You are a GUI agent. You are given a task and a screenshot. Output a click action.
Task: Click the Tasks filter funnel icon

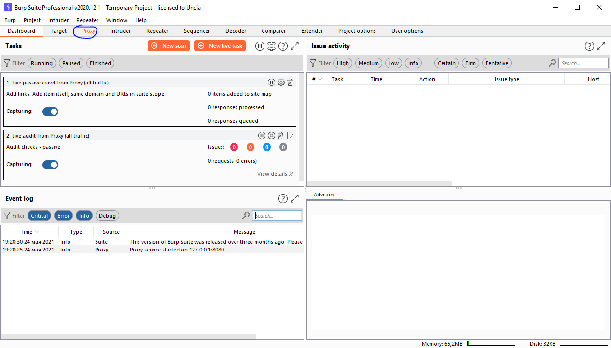[x=7, y=63]
